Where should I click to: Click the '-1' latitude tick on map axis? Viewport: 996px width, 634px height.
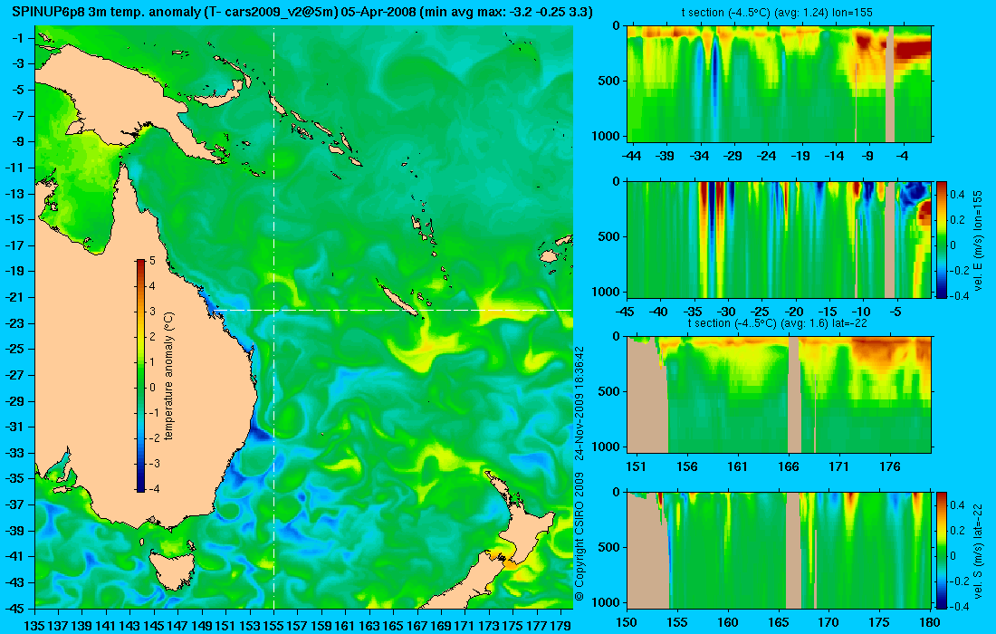(x=18, y=38)
